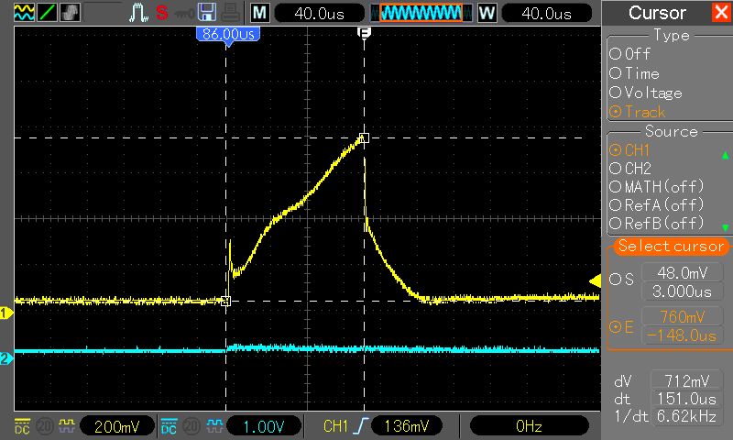The height and width of the screenshot is (440, 733).
Task: Click the red S status icon
Action: [x=161, y=13]
